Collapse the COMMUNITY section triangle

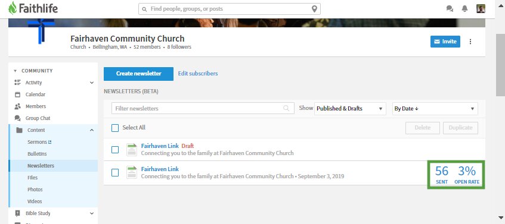click(15, 71)
